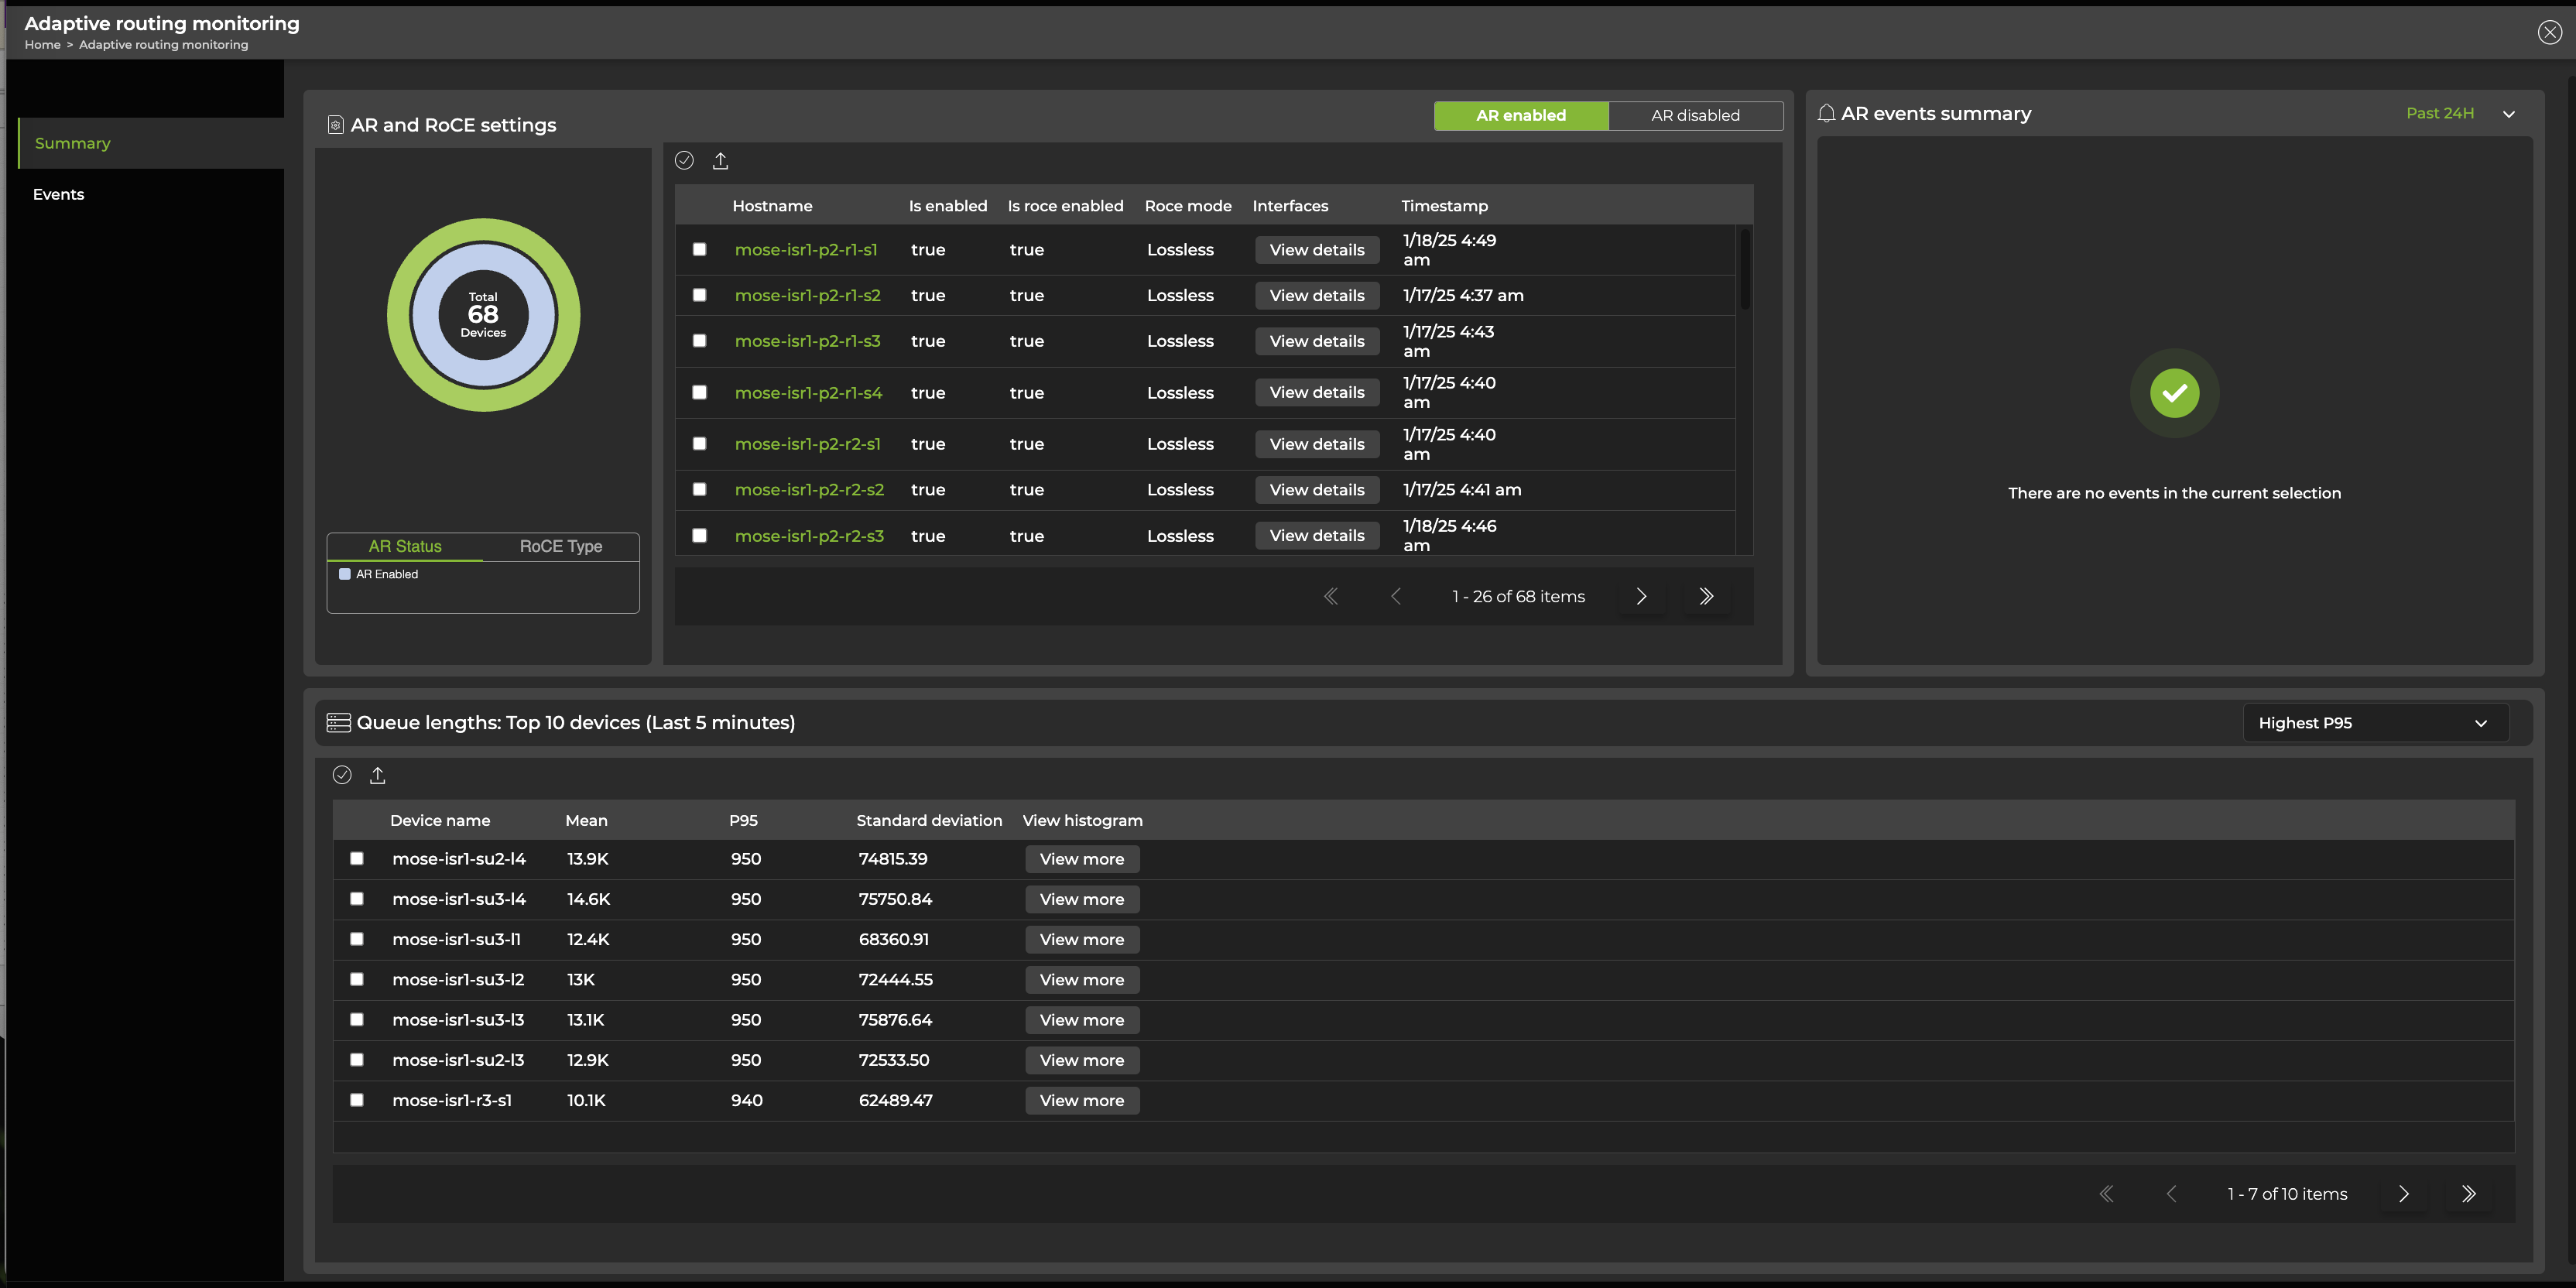Select the Summary tab in sidebar
Screen dimensions: 2576x1288
pos(72,142)
